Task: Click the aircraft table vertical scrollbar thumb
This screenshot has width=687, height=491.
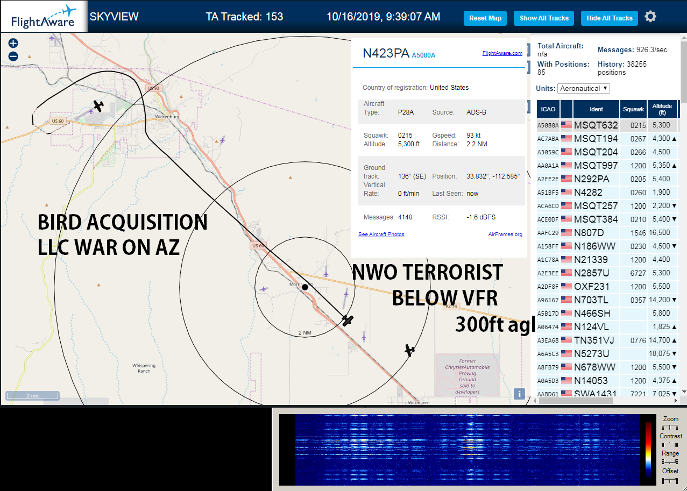Action: click(x=684, y=73)
